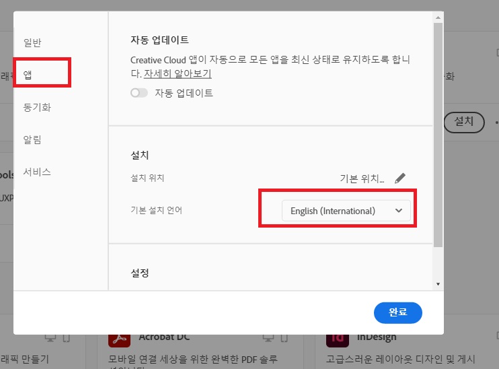Click the 기본 설치 언어 label

(156, 210)
